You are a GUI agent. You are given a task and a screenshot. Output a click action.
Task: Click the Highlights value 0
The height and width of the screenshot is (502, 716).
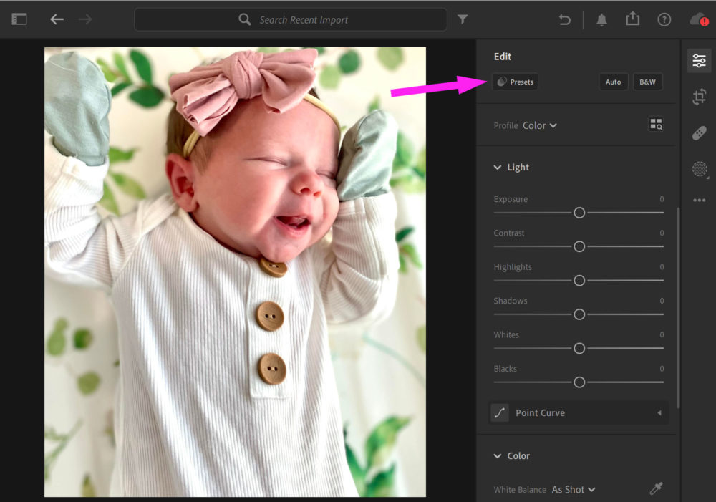662,267
